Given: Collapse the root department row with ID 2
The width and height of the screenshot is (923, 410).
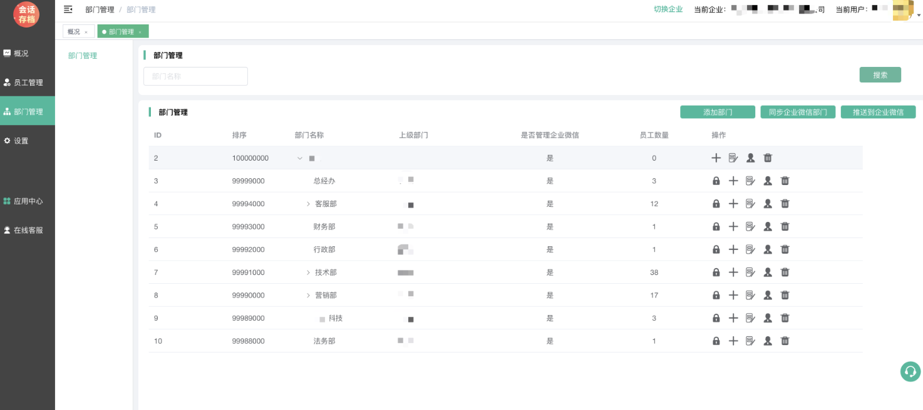Looking at the screenshot, I should coord(300,159).
